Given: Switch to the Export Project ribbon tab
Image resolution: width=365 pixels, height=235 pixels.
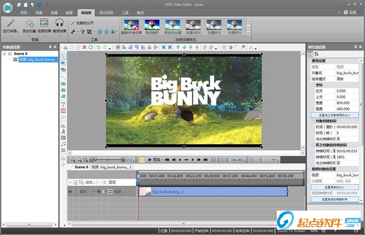Looking at the screenshot, I should click(106, 13).
